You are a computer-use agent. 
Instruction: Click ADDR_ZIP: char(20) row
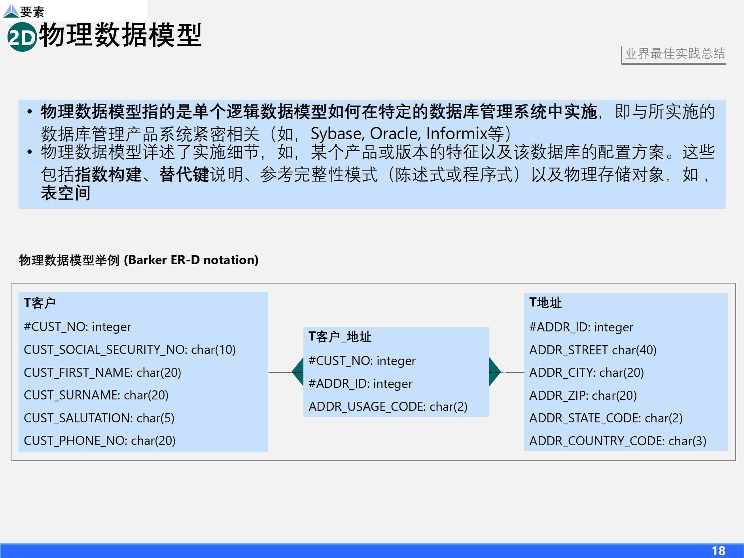583,395
